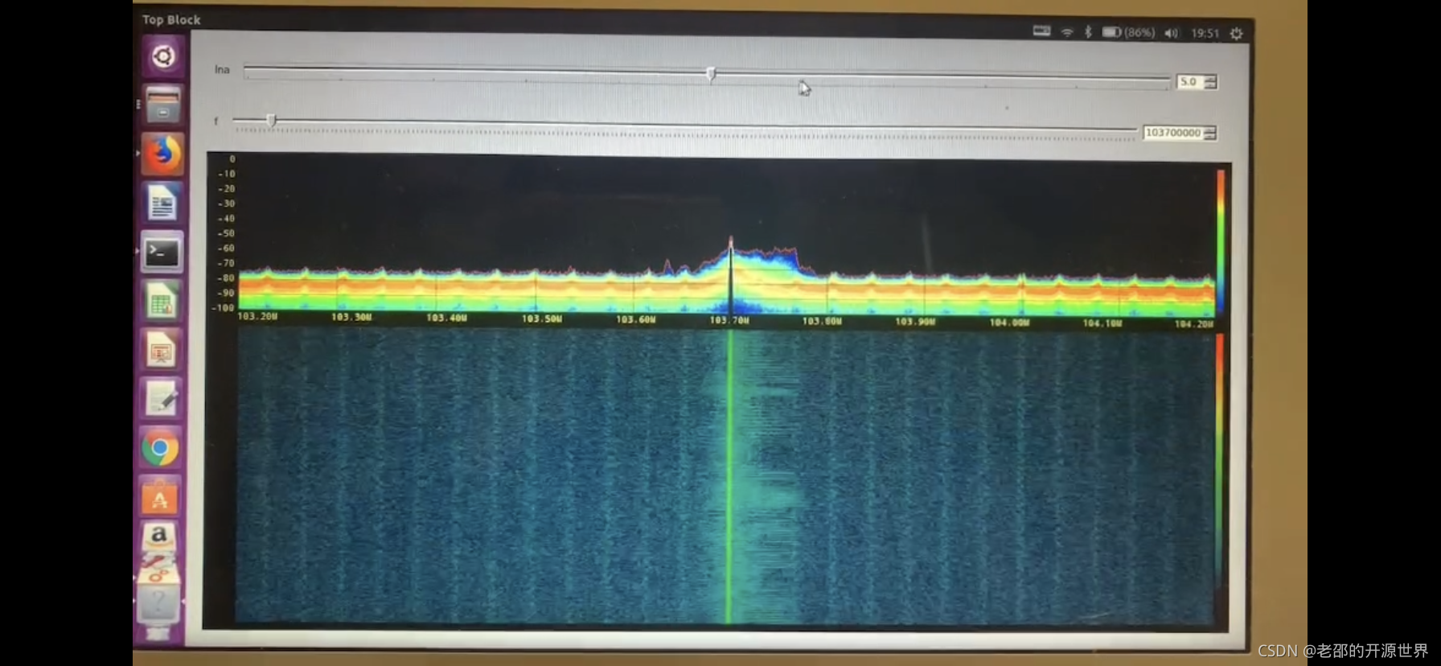The width and height of the screenshot is (1441, 666).
Task: Open the Ubuntu Dash search launcher
Action: (x=163, y=56)
